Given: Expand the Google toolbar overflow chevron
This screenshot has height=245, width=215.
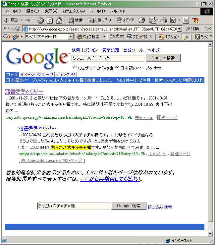Looking at the screenshot, I should 211,36.
